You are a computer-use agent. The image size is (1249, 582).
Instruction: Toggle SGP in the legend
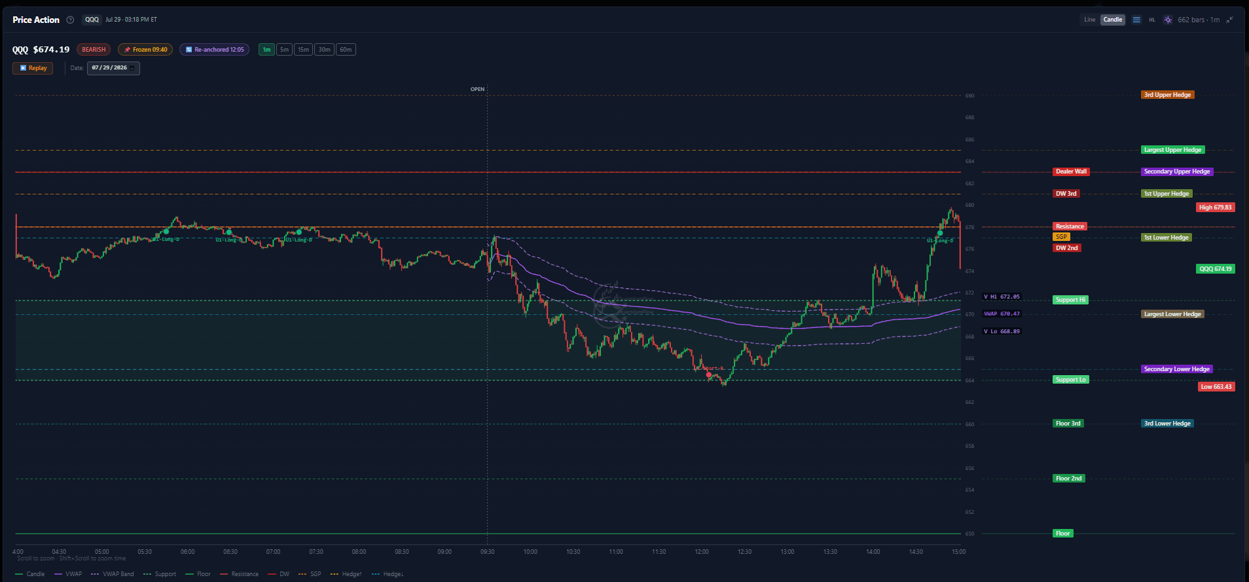(x=310, y=574)
